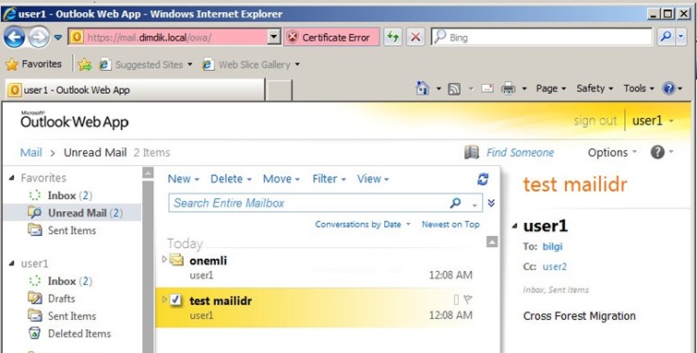Uncheck the test mailidr message checkbox
Viewport: 697px width, 353px height.
click(x=175, y=300)
